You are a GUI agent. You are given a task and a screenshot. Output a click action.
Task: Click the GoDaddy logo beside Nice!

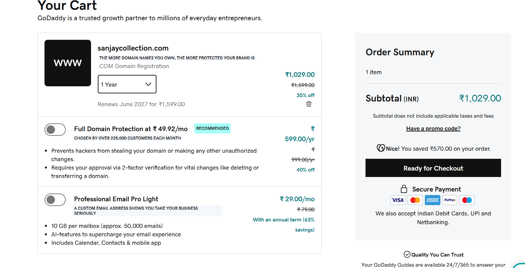tap(381, 148)
